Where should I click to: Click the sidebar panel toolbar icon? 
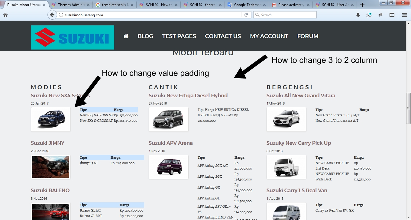tap(392, 15)
